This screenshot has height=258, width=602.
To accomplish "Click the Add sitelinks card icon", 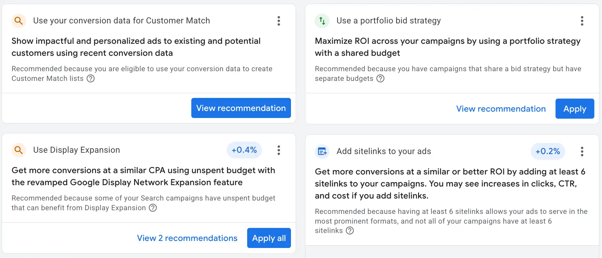I will click(x=322, y=151).
